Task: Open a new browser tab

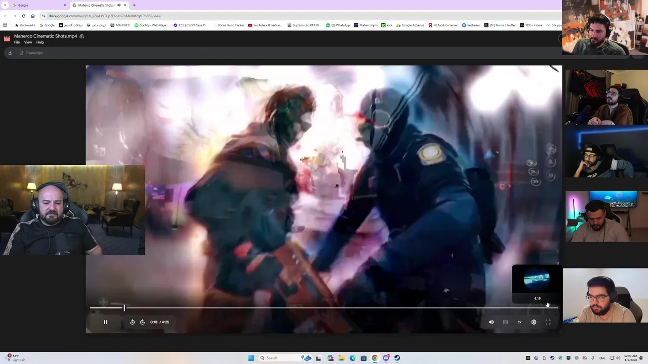Action: click(134, 5)
